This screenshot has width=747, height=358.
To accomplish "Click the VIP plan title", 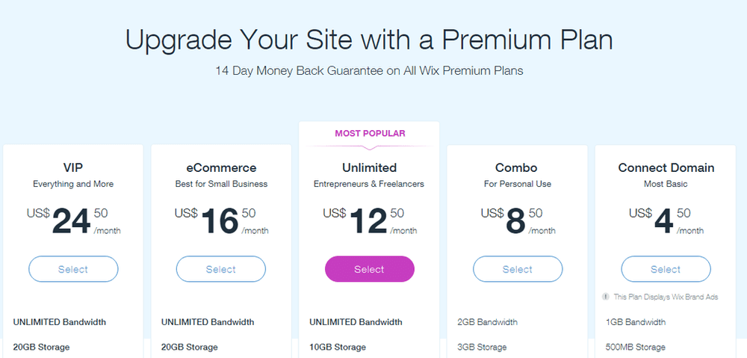I will (x=73, y=168).
